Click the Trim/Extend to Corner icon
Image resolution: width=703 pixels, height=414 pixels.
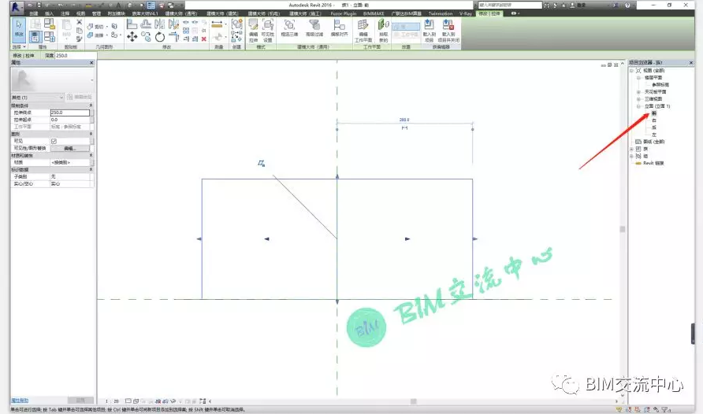point(173,37)
